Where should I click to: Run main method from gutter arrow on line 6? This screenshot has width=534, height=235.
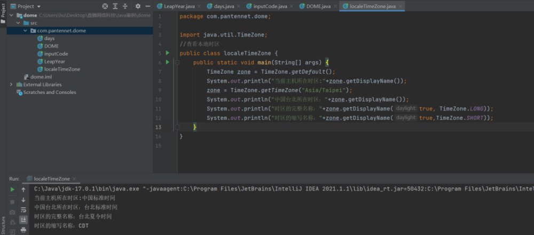(167, 62)
